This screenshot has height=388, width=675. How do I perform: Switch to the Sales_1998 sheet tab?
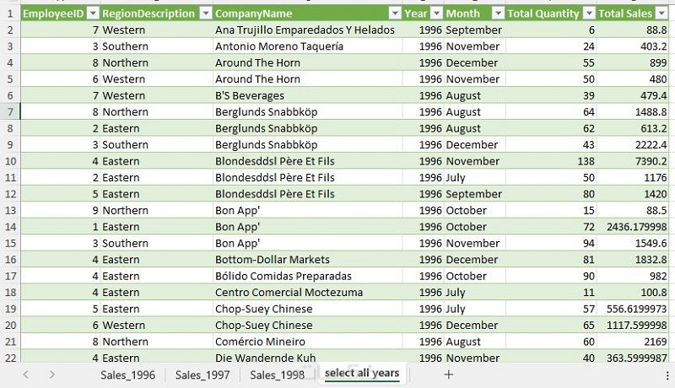click(278, 375)
